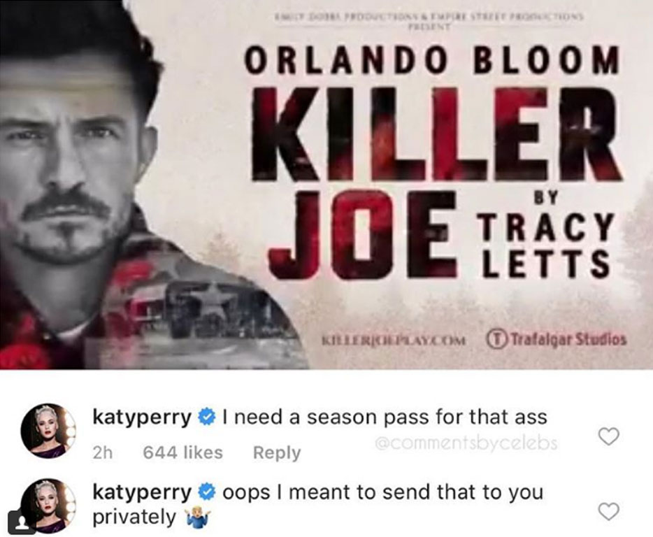Click the 2h timestamp
This screenshot has width=653, height=537.
click(102, 453)
